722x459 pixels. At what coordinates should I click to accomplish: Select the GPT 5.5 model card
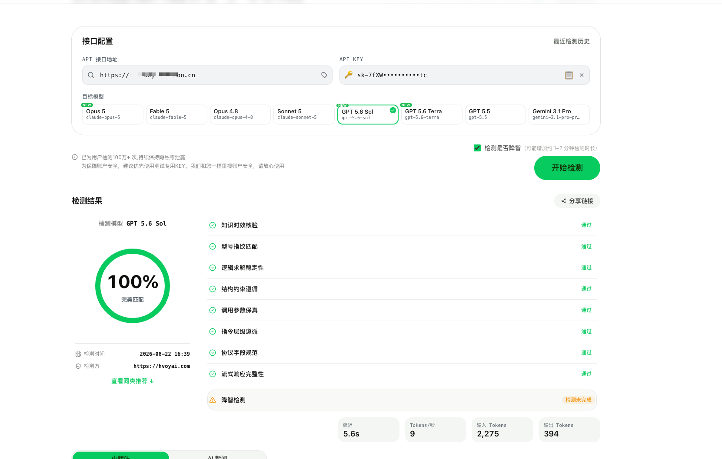pos(496,115)
